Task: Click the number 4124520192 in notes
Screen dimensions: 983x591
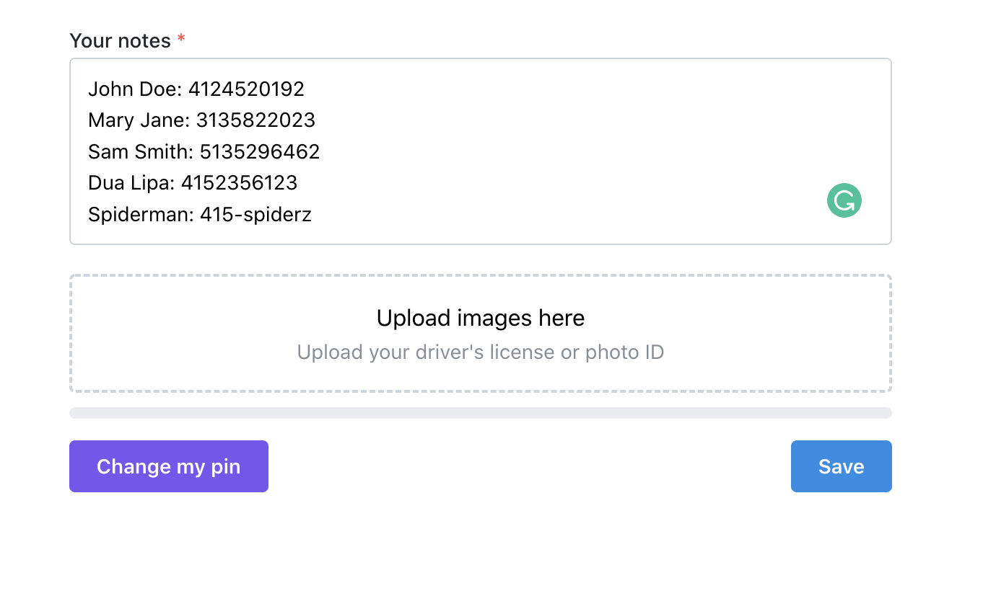Action: (247, 89)
